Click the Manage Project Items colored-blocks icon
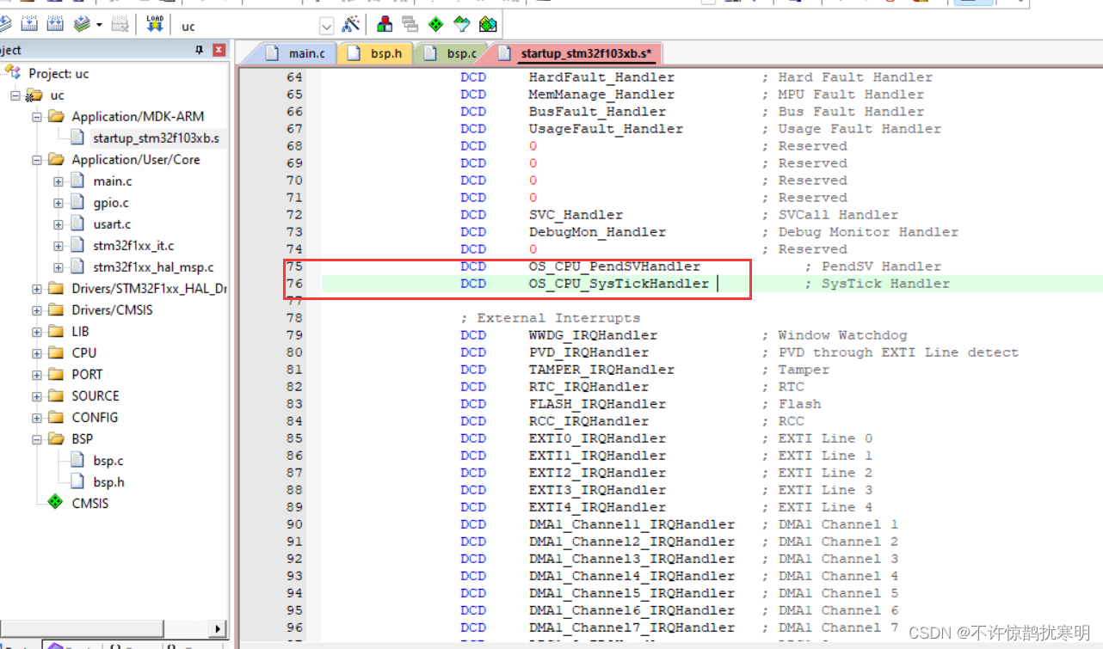The image size is (1103, 649). point(384,24)
